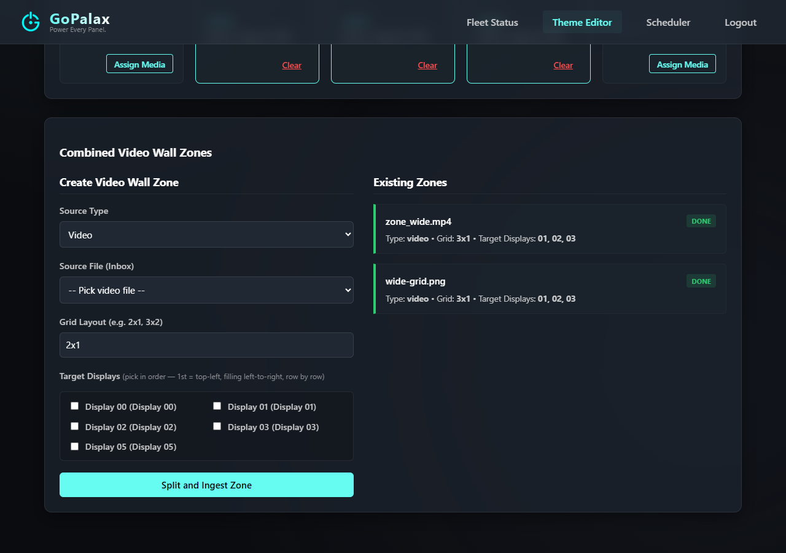Select the zone_wide.mp4 existing zone entry
The height and width of the screenshot is (553, 786).
pos(550,229)
